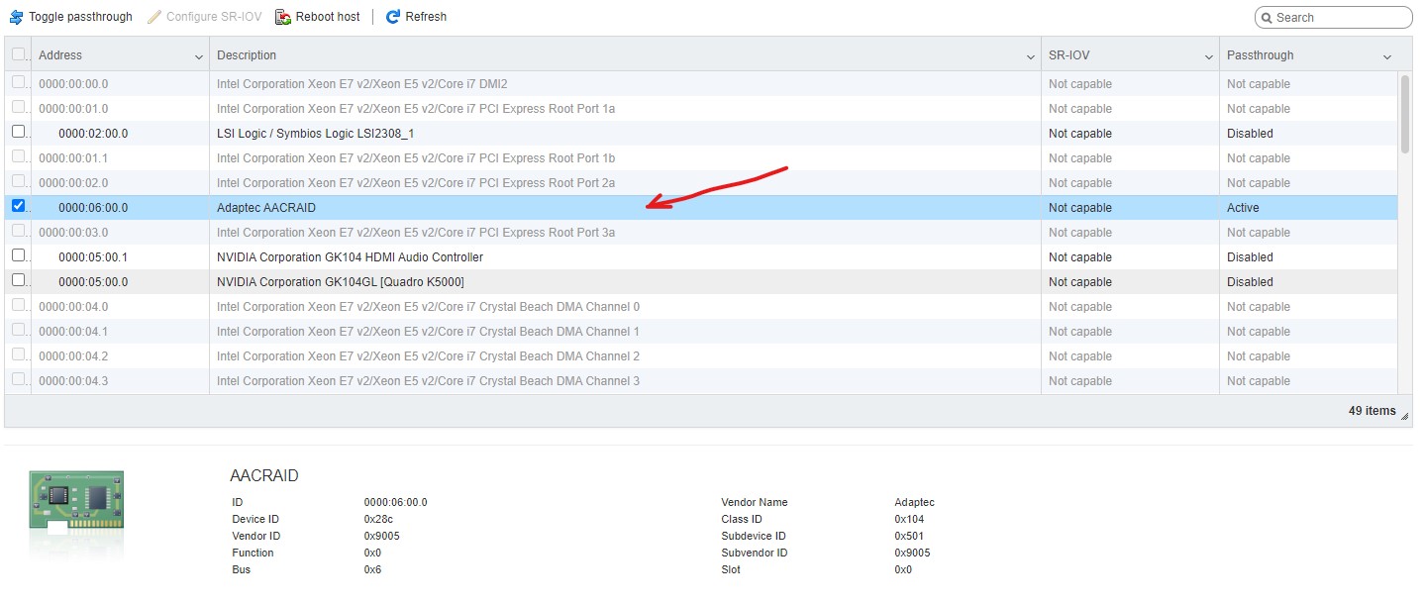Click the Refresh button label
This screenshot has width=1423, height=605.
tap(426, 17)
